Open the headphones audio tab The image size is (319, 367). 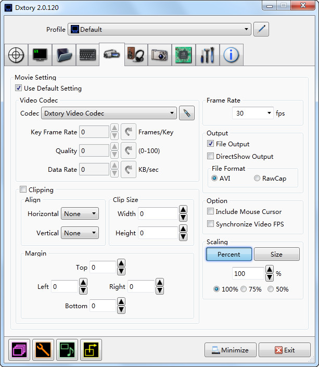pyautogui.click(x=136, y=55)
